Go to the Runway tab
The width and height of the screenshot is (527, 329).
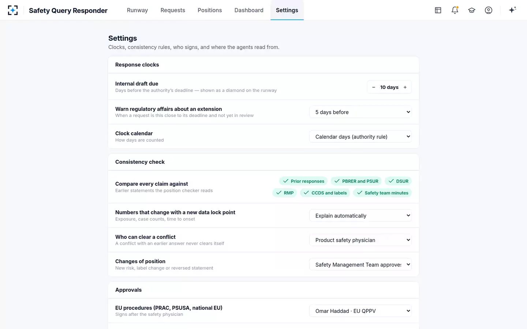pyautogui.click(x=137, y=10)
